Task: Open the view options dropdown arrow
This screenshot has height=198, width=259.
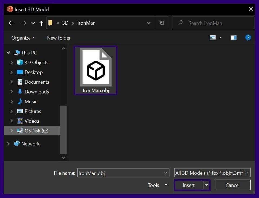Action: pyautogui.click(x=221, y=38)
